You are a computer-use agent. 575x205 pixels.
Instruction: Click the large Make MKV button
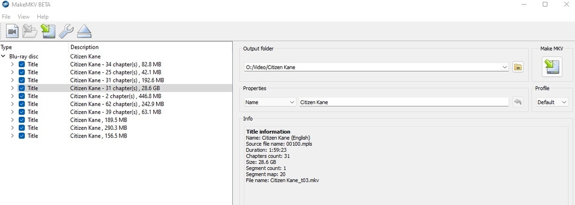click(x=552, y=67)
